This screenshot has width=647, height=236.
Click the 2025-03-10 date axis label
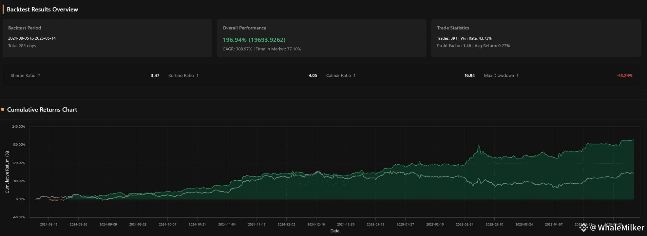coord(494,225)
